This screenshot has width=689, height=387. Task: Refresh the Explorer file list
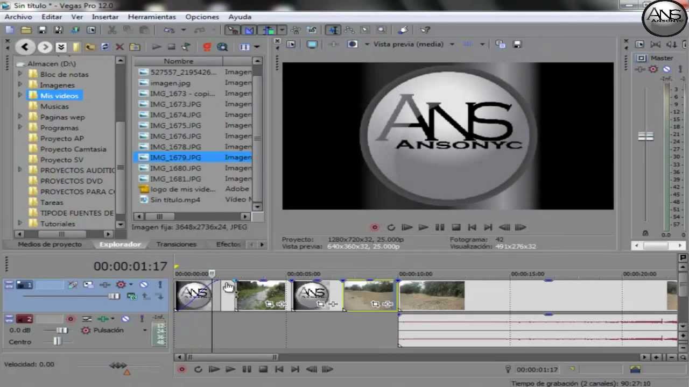(104, 47)
